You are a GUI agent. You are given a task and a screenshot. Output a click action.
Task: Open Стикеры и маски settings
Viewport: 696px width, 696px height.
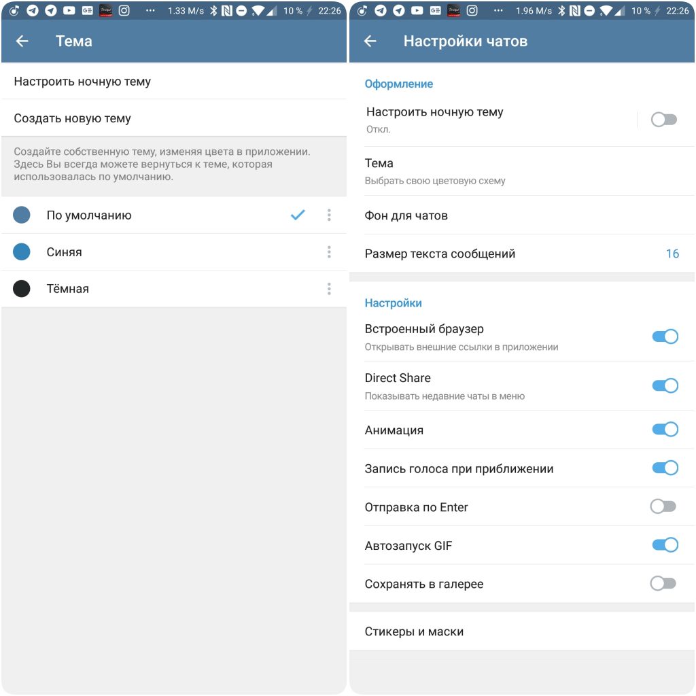[x=522, y=631]
